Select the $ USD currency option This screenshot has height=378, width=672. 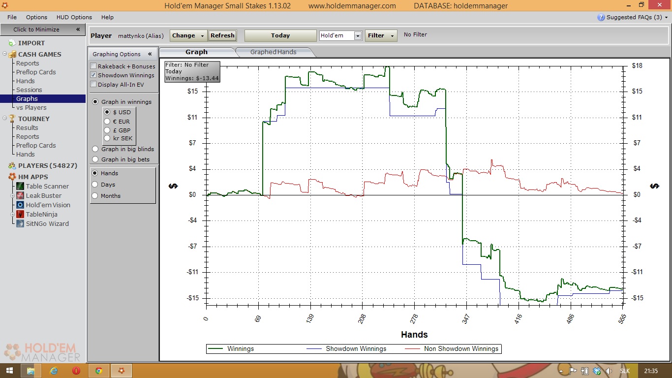pos(107,112)
